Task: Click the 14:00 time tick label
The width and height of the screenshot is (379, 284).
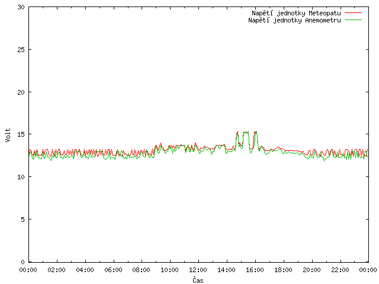Action: pyautogui.click(x=226, y=270)
